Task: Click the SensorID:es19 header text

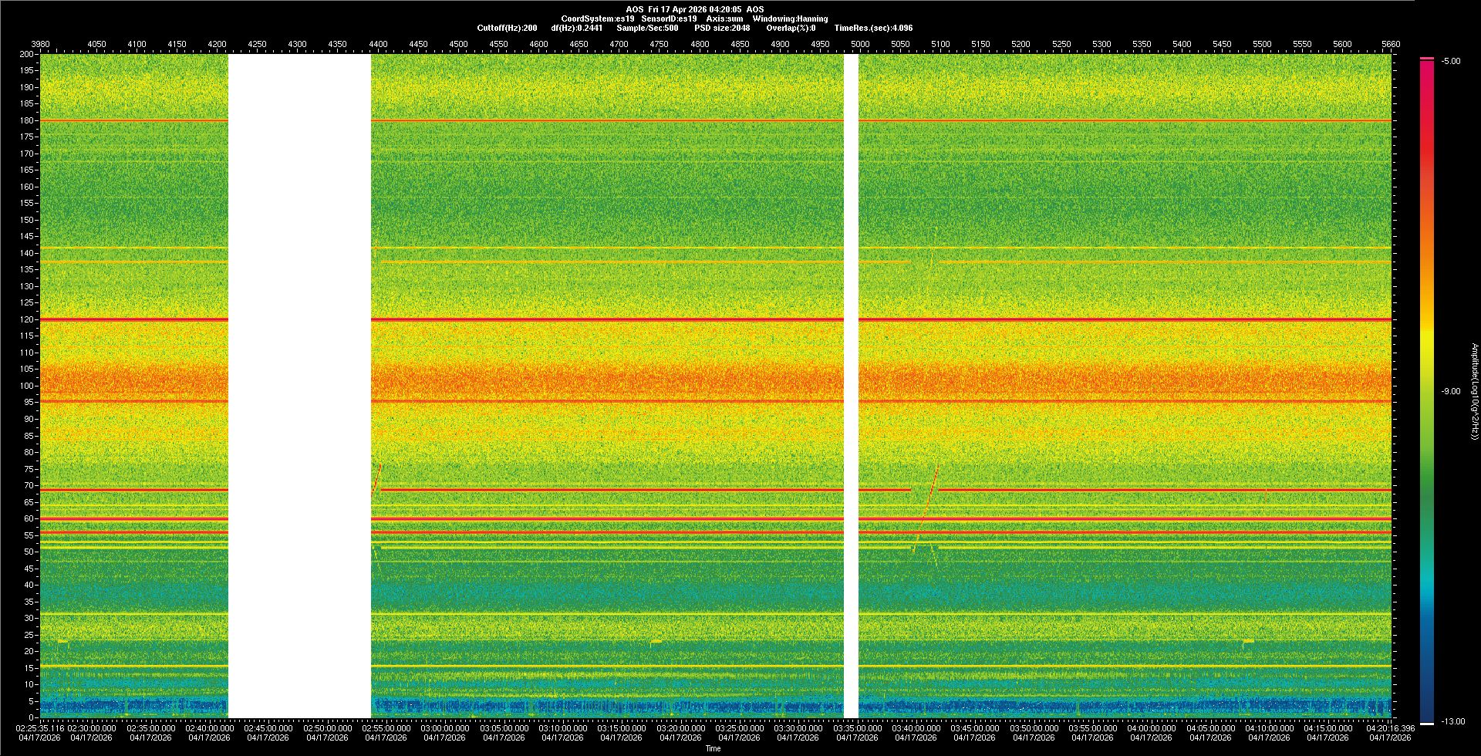Action: pyautogui.click(x=669, y=19)
